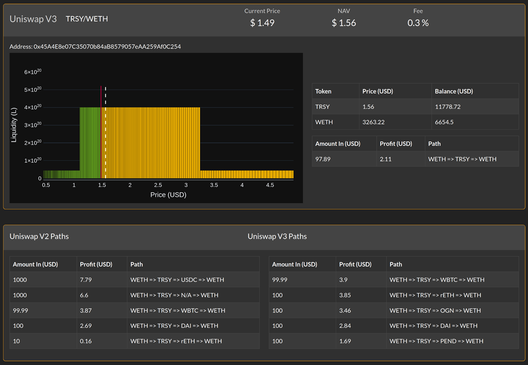Click the tall yellow liquidity bars region
This screenshot has width=528, height=365.
tap(152, 143)
